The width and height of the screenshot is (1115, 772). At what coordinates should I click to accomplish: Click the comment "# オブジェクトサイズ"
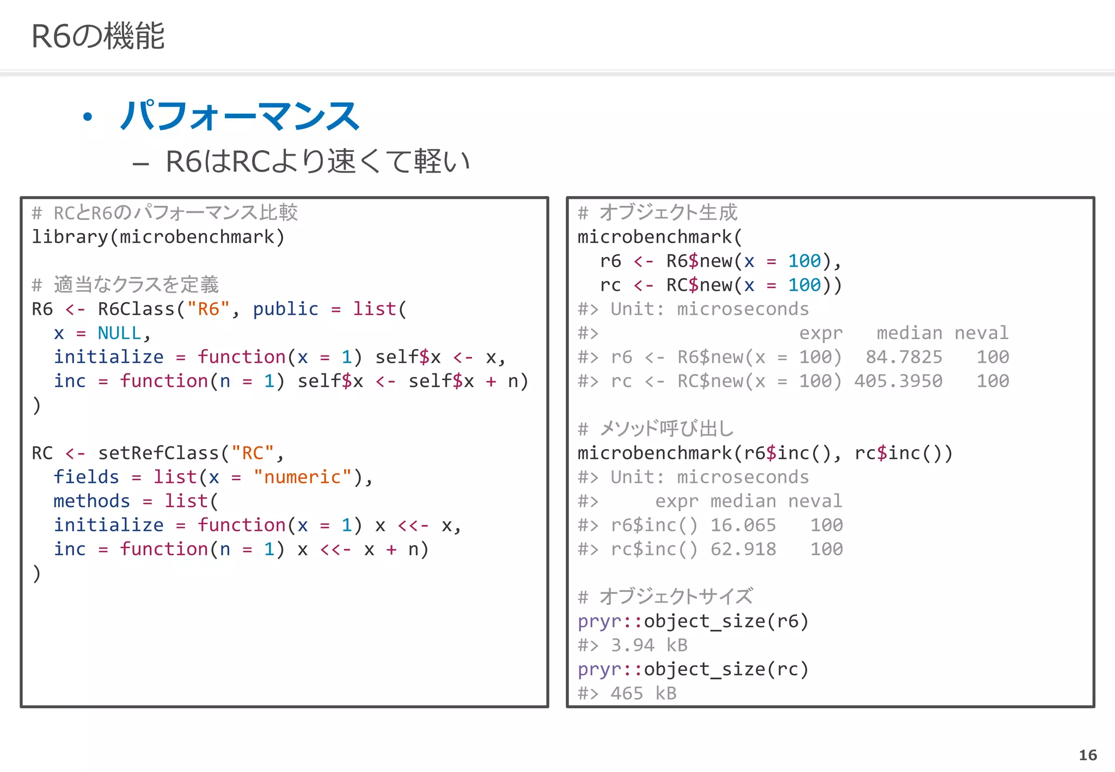click(666, 596)
